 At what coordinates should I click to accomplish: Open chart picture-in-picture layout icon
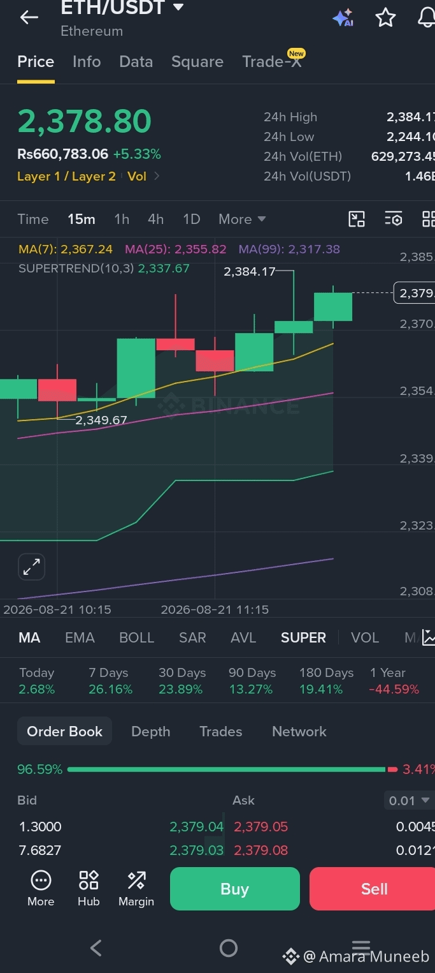click(x=357, y=219)
